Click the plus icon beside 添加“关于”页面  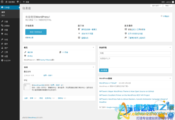pyautogui.click(x=79, y=33)
